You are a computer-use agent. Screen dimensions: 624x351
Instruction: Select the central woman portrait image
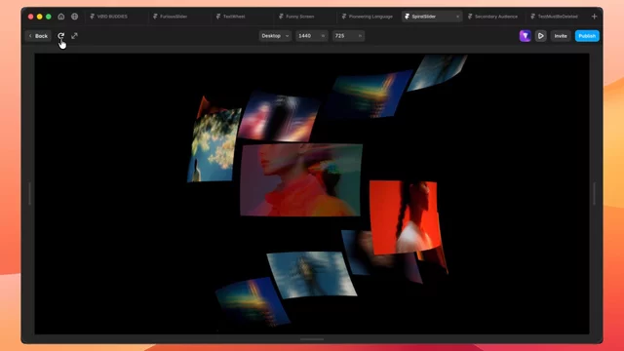301,179
